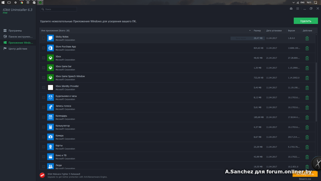
Task: Click trash icon for Карты
Action: coord(307,147)
